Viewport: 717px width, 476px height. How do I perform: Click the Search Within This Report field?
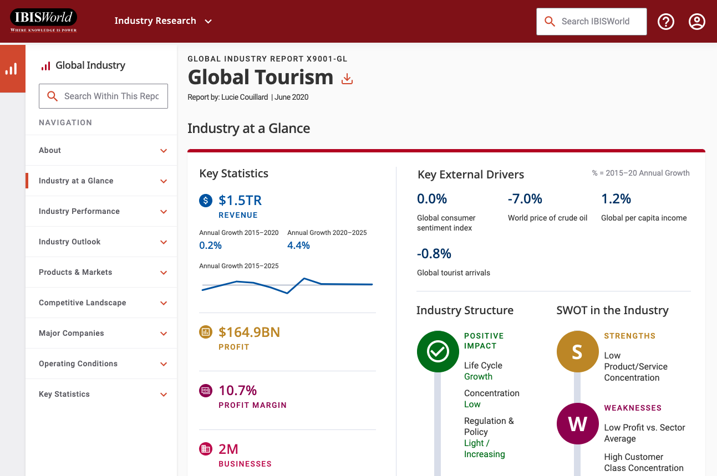[x=111, y=96]
